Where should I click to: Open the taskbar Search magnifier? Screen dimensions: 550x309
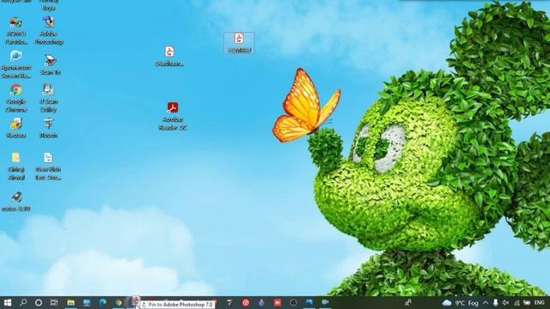(23, 302)
